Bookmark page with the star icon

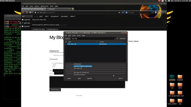[119, 12]
